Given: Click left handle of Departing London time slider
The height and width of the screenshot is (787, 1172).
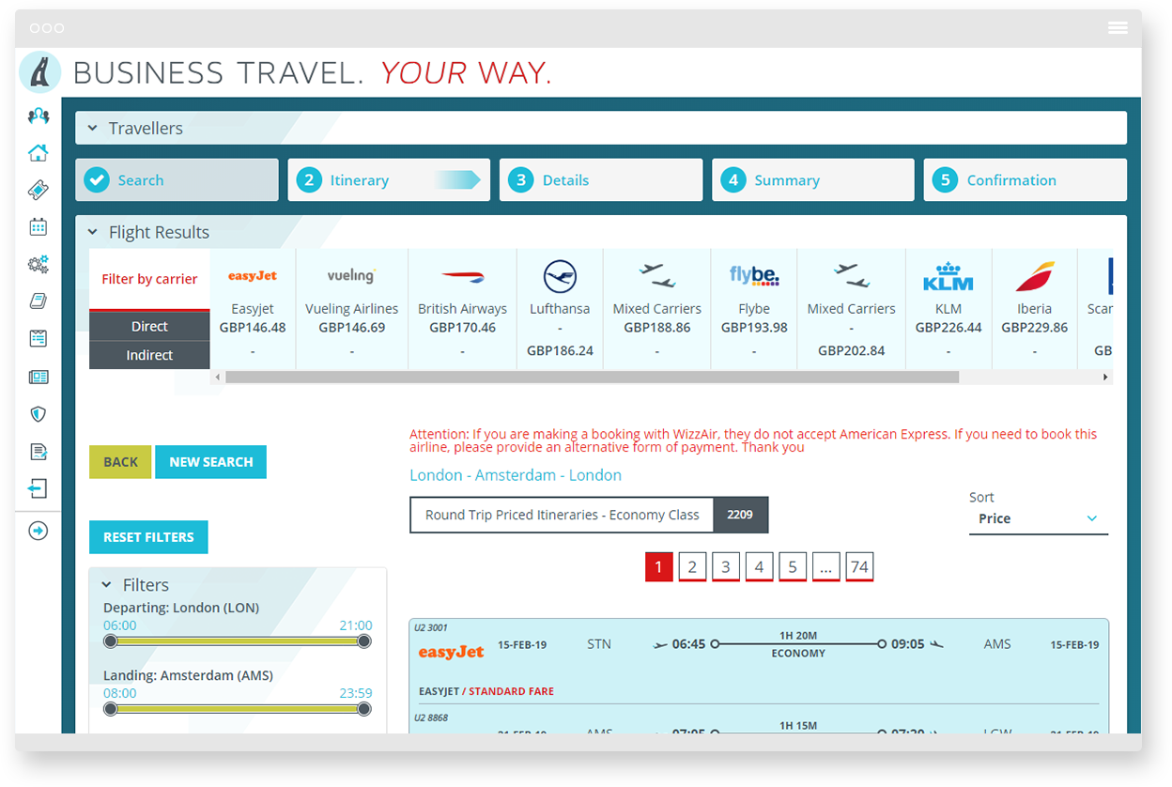Looking at the screenshot, I should 111,641.
